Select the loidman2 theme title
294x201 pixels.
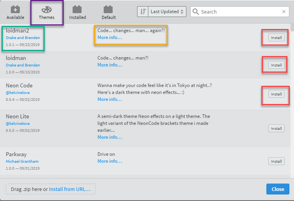17,31
